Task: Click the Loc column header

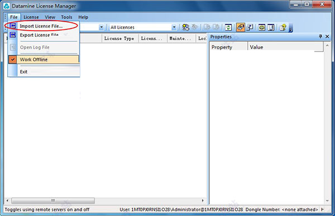Action: tap(202, 38)
